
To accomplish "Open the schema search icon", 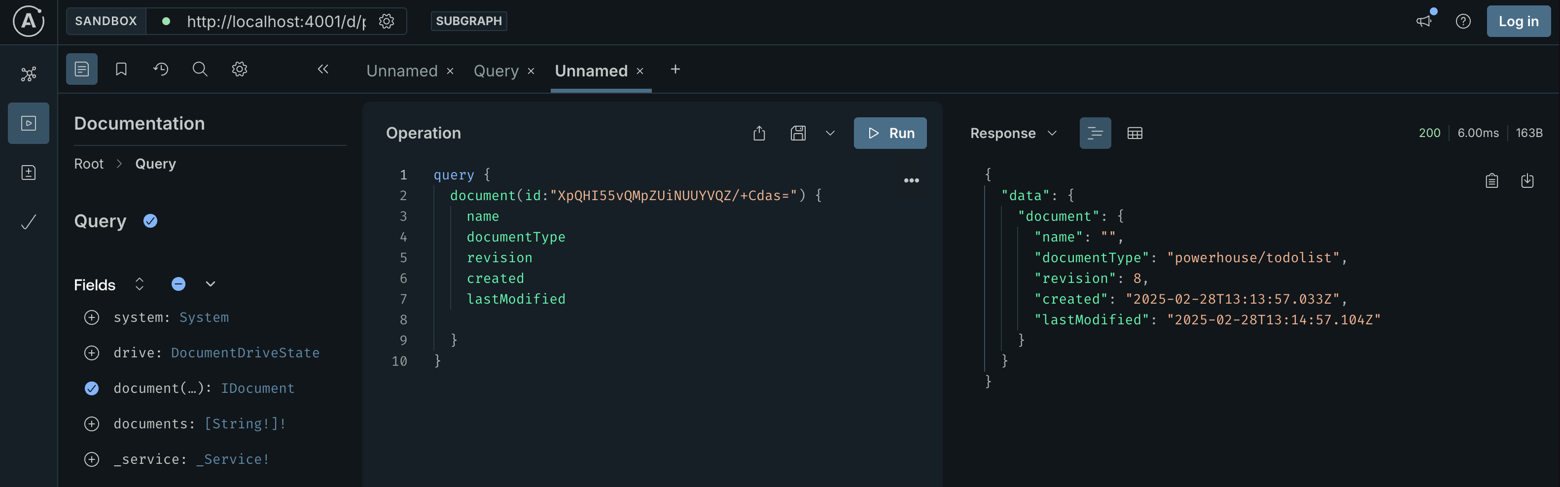I will (200, 69).
